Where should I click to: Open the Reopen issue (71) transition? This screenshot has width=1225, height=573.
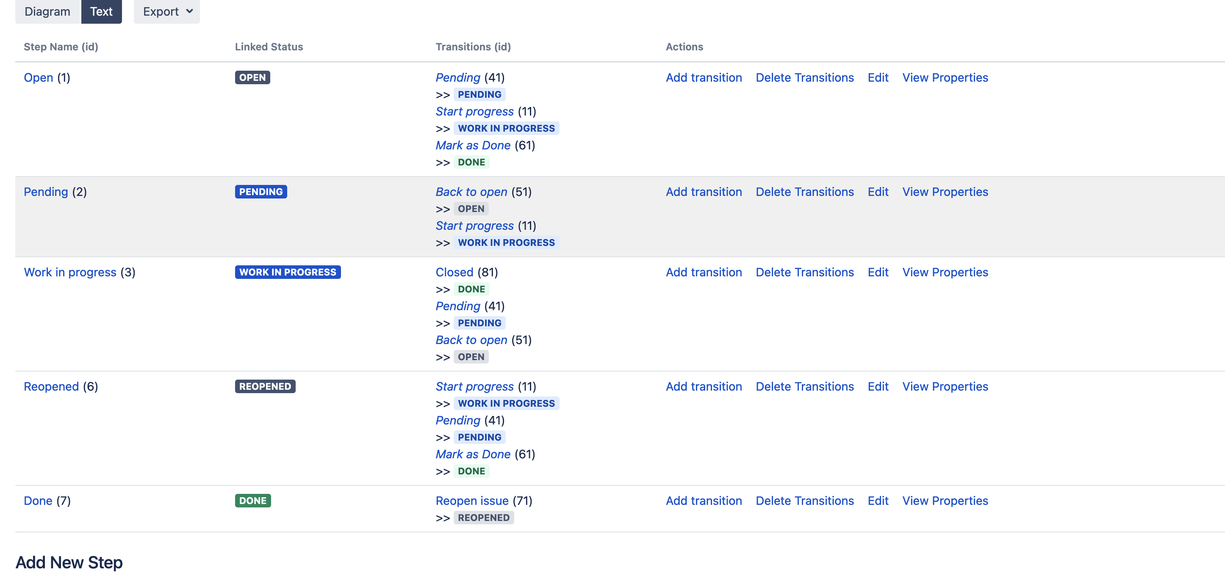[x=472, y=501]
